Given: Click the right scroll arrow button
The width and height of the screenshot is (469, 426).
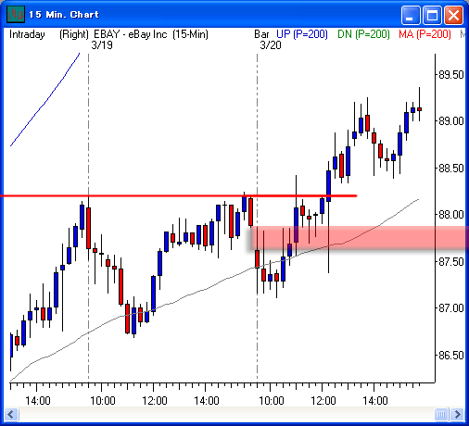Looking at the screenshot, I should [457, 414].
